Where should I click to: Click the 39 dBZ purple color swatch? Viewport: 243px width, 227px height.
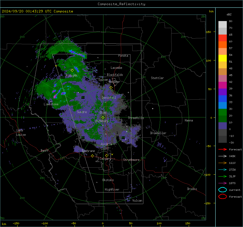coord(222,92)
